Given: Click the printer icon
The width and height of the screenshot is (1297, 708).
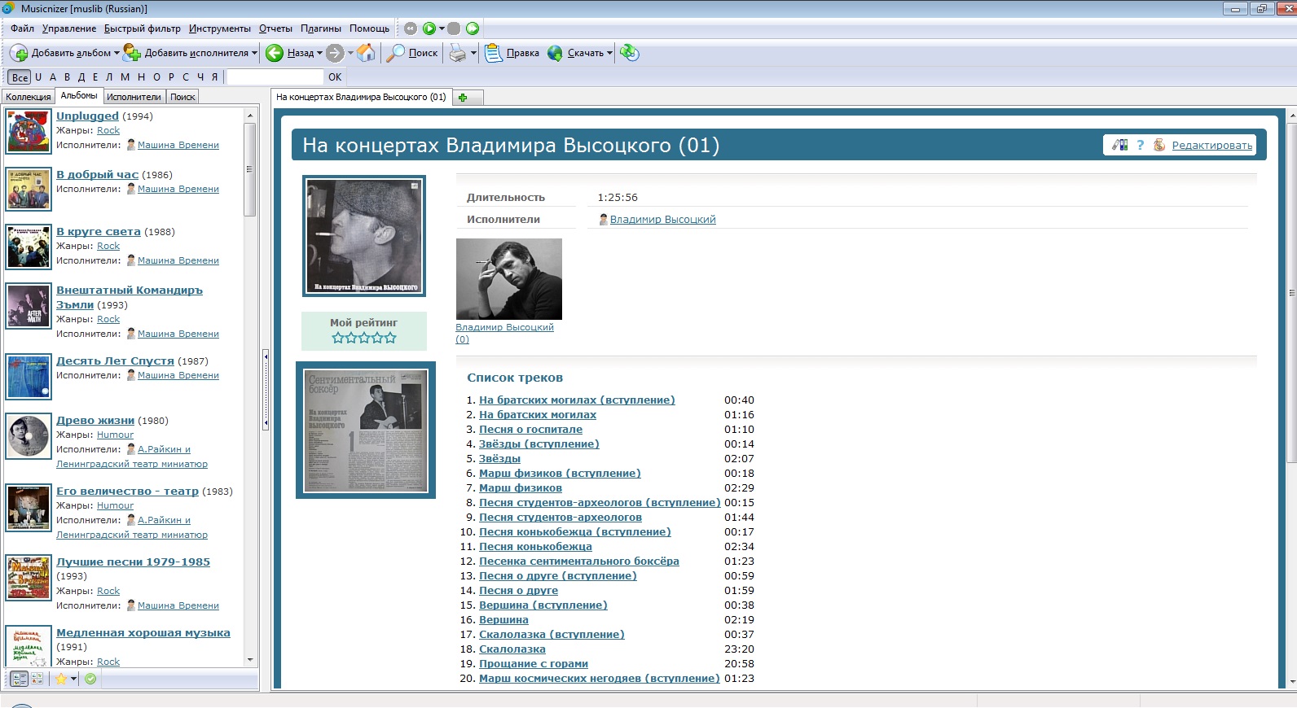Looking at the screenshot, I should (x=459, y=53).
